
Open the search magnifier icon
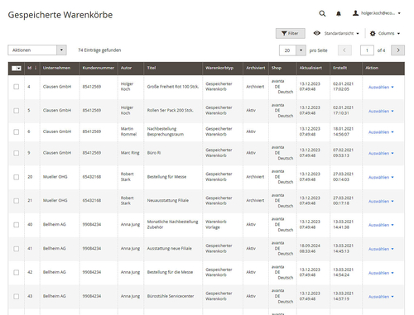click(322, 13)
